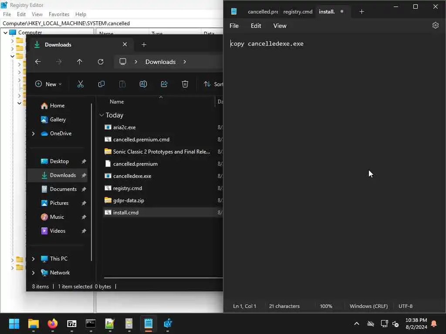The image size is (446, 334).
Task: Click Registry Editor address path field
Action: (112, 23)
